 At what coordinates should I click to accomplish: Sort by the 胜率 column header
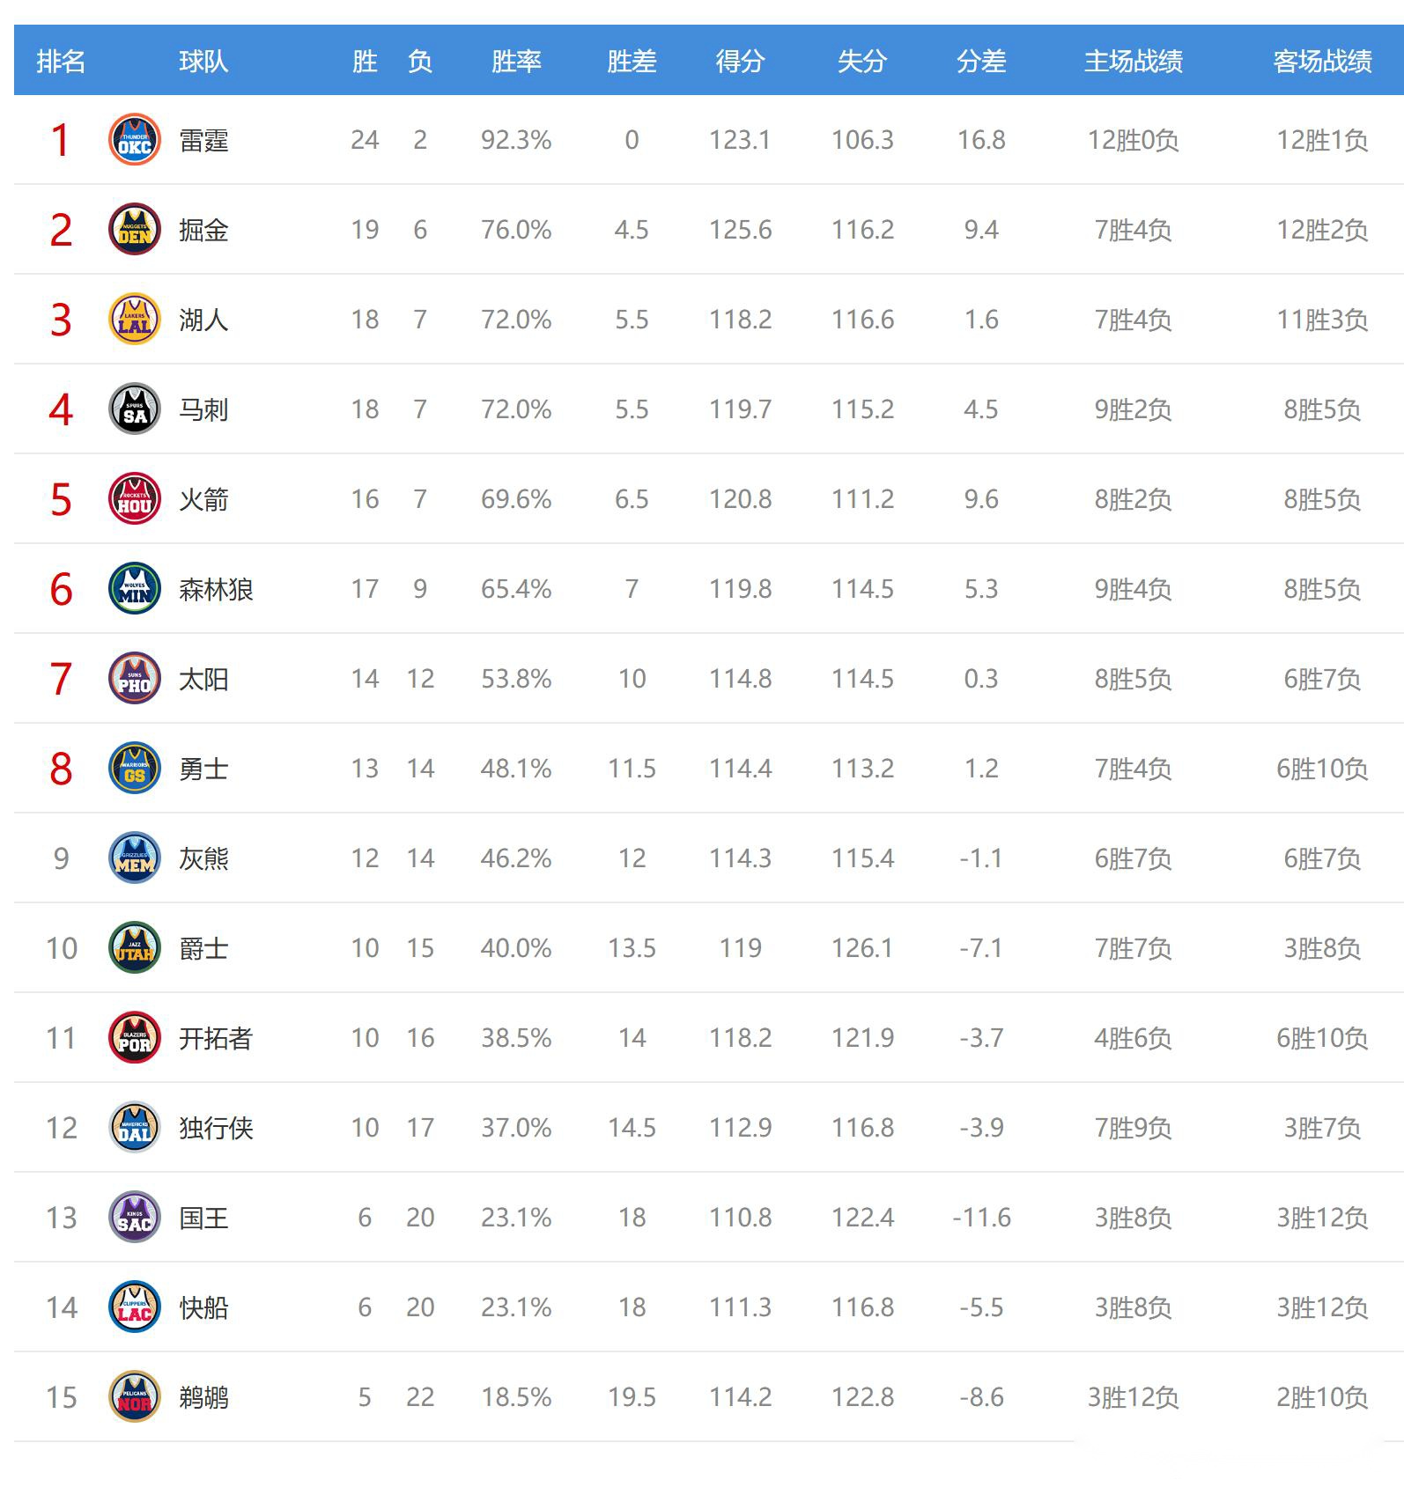coord(516,61)
